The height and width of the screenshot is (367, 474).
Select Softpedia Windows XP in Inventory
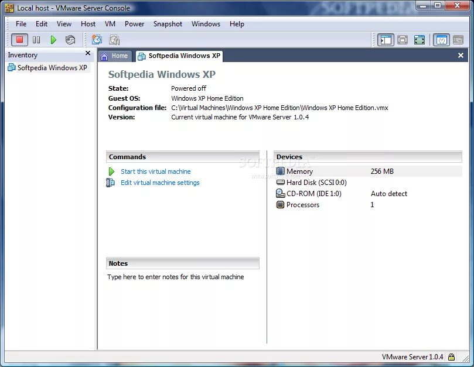[x=52, y=68]
